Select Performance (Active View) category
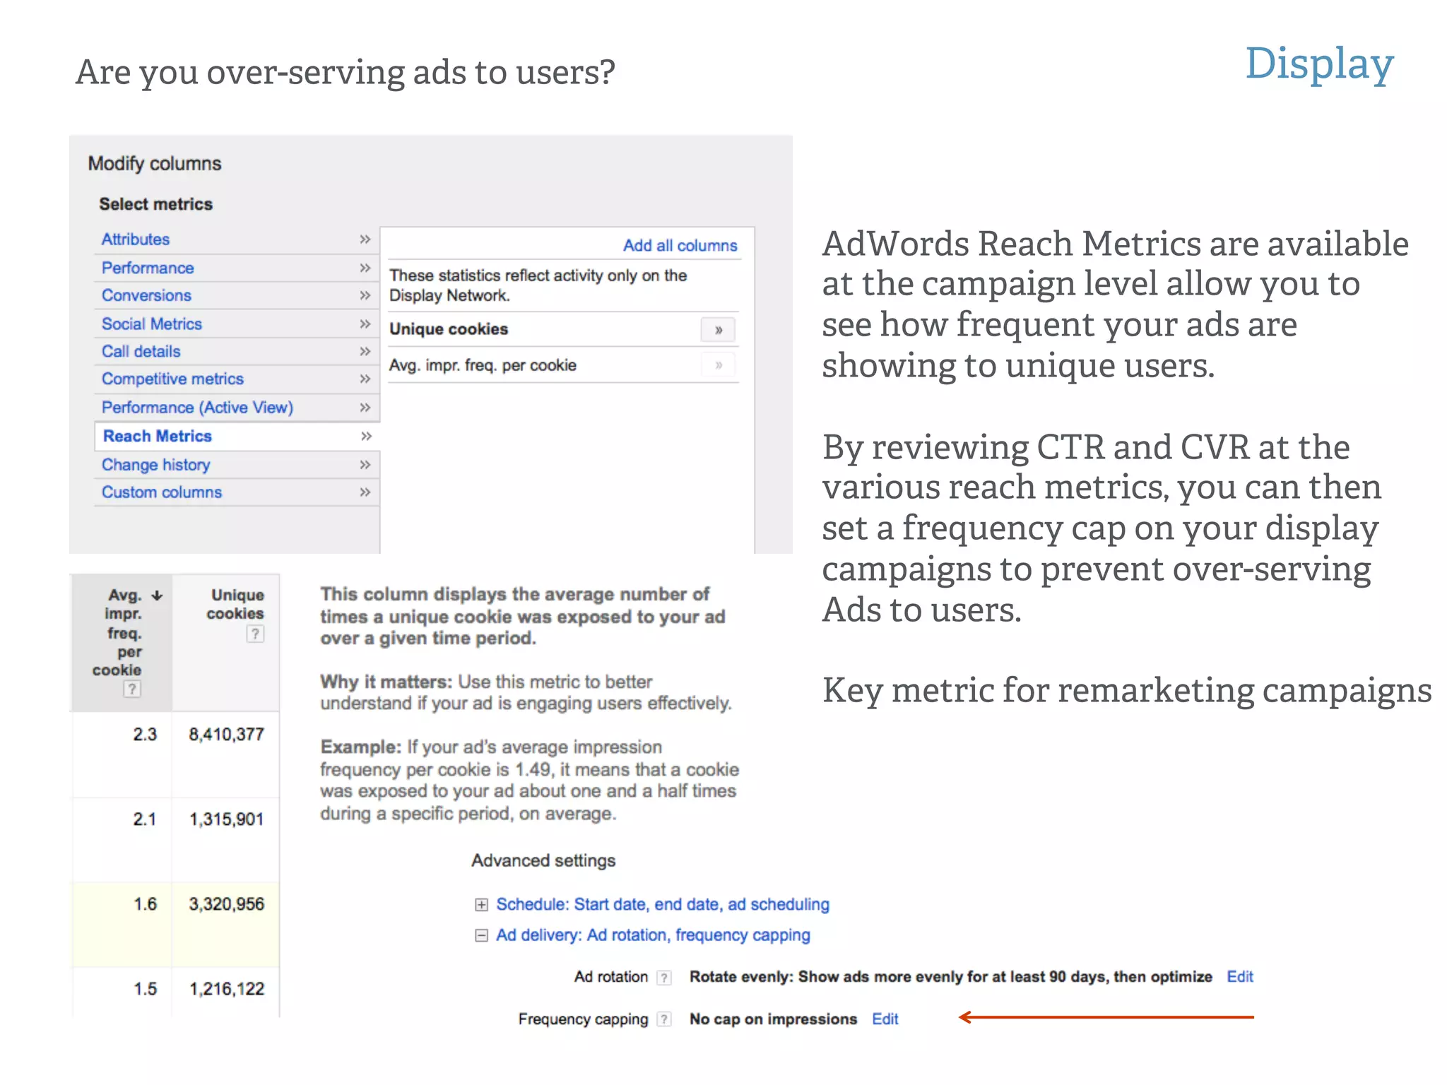The image size is (1447, 1085). tap(197, 408)
